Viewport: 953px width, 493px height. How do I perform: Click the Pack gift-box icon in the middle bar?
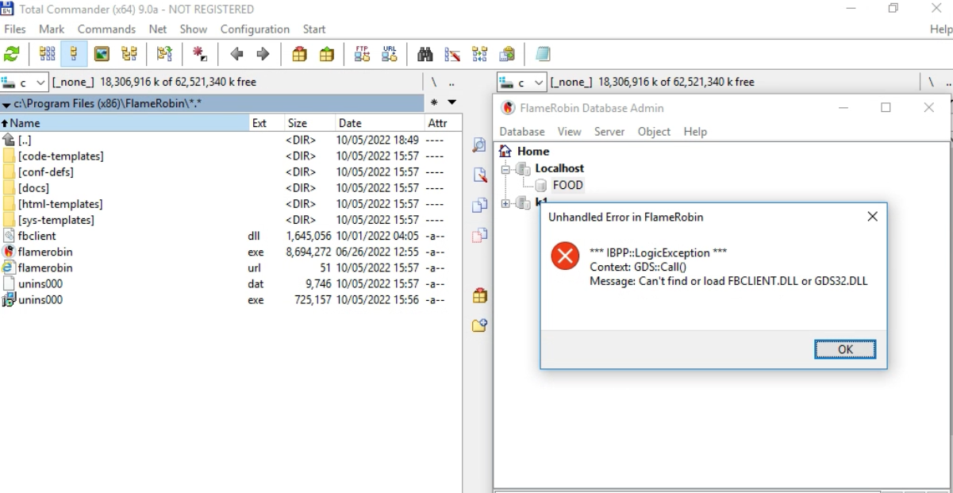click(x=478, y=295)
